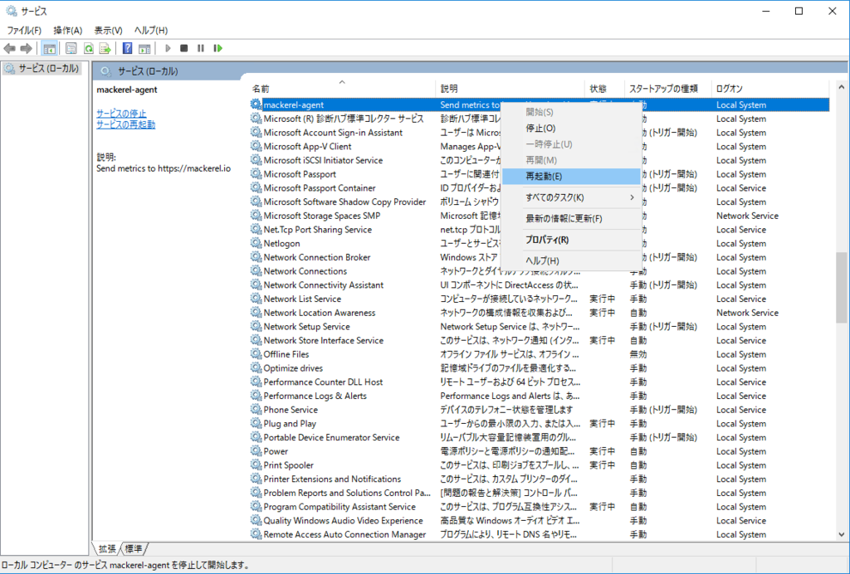
Task: Click gear icon beside Print Spooler
Action: pyautogui.click(x=256, y=465)
